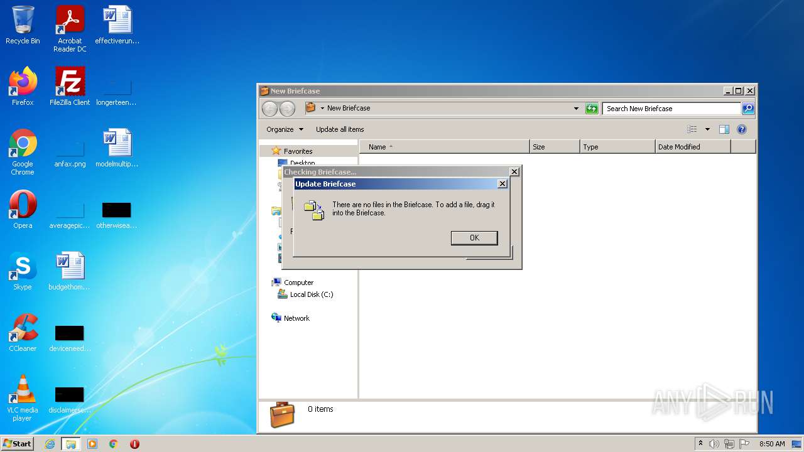Launch Skype from the desktop
The width and height of the screenshot is (804, 452).
pyautogui.click(x=23, y=271)
